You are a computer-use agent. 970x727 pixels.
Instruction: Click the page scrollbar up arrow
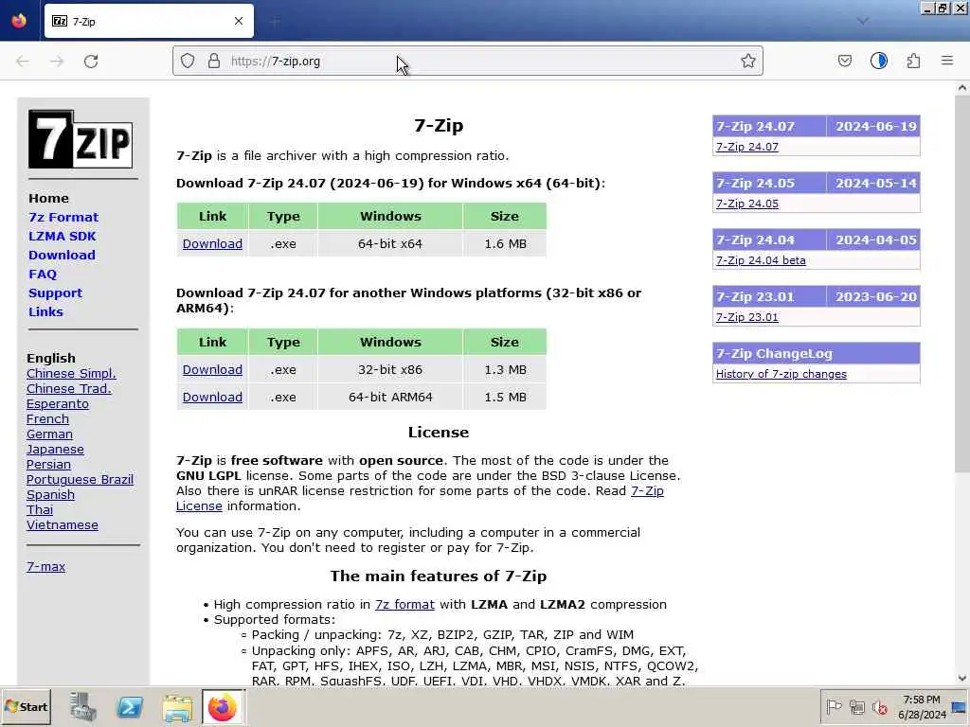coord(962,88)
